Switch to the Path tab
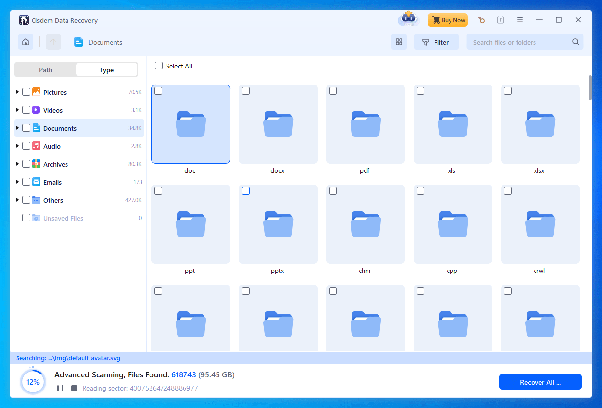602x408 pixels. pyautogui.click(x=46, y=70)
